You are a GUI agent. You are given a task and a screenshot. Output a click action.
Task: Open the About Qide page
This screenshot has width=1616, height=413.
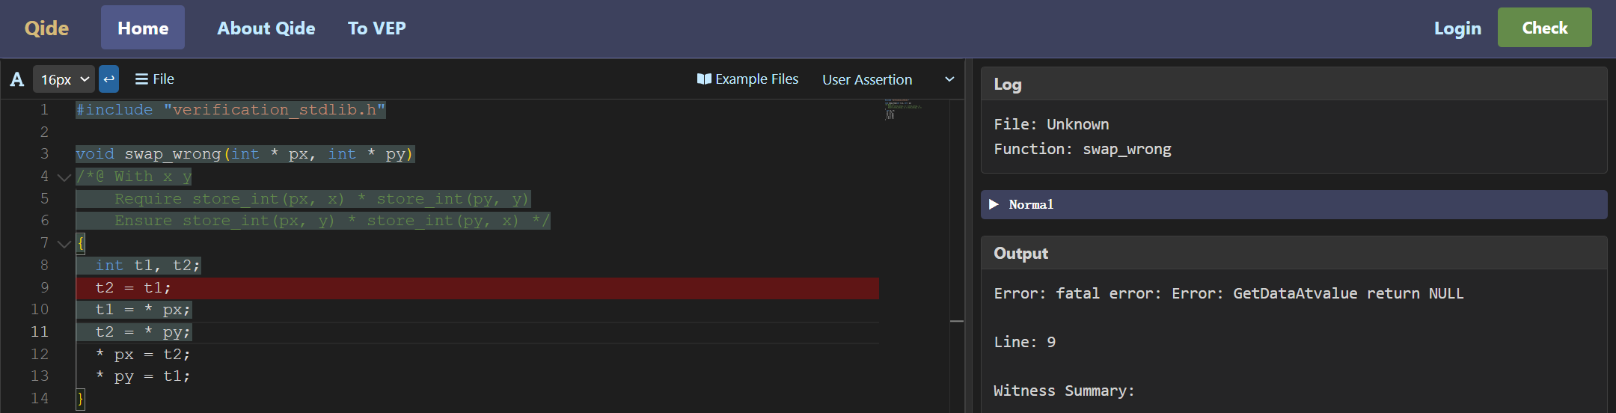[266, 28]
